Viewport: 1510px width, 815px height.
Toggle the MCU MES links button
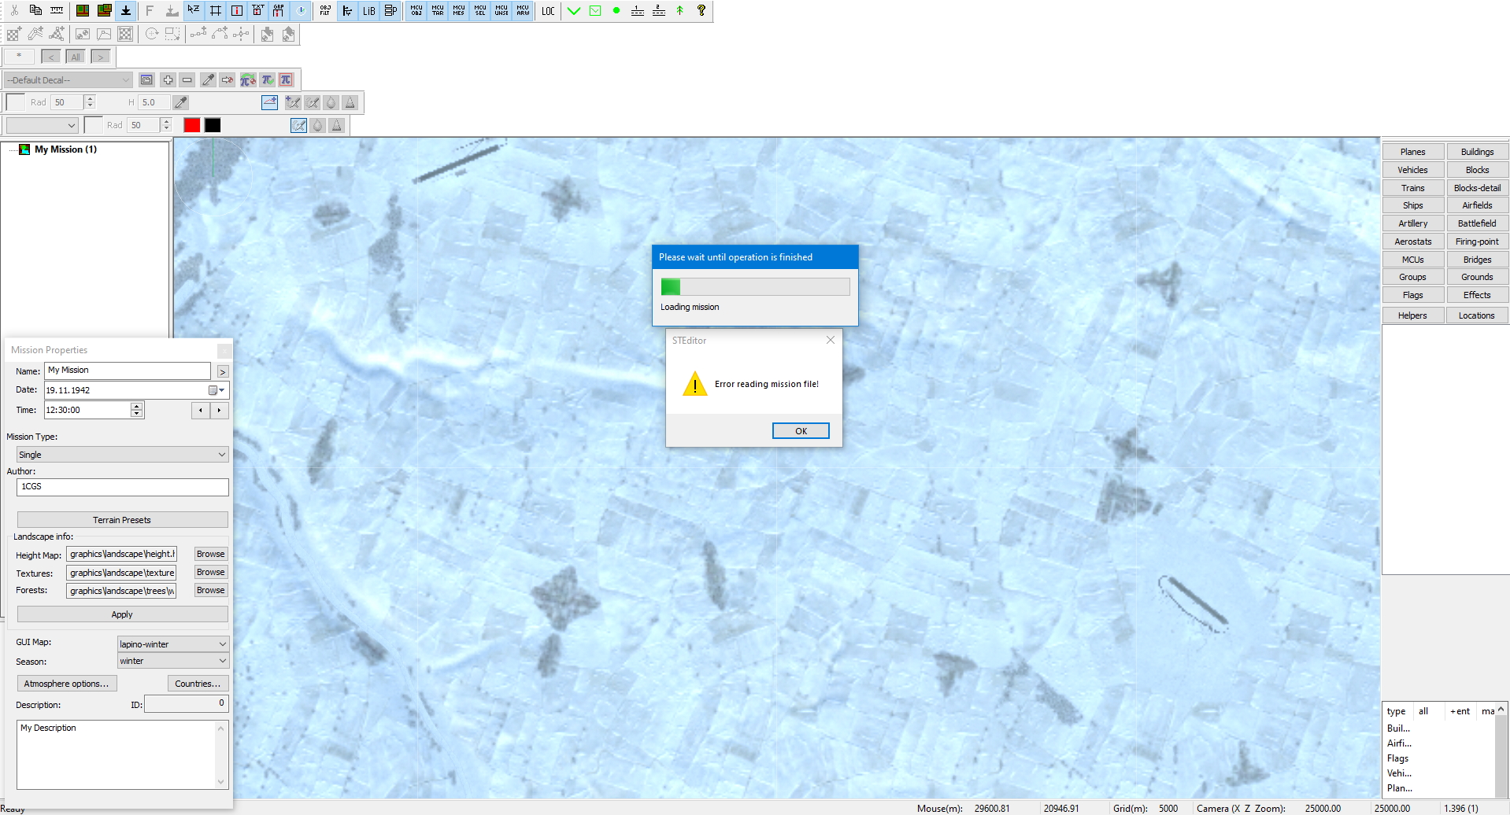click(459, 10)
